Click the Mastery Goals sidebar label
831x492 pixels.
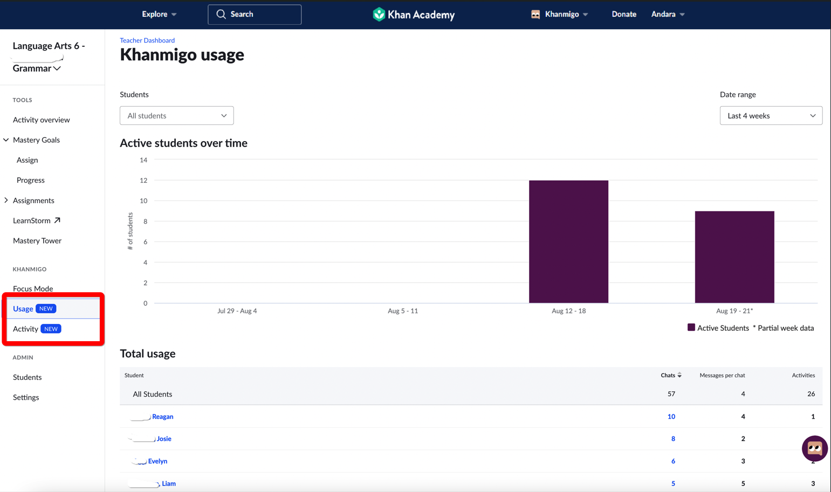pos(36,140)
